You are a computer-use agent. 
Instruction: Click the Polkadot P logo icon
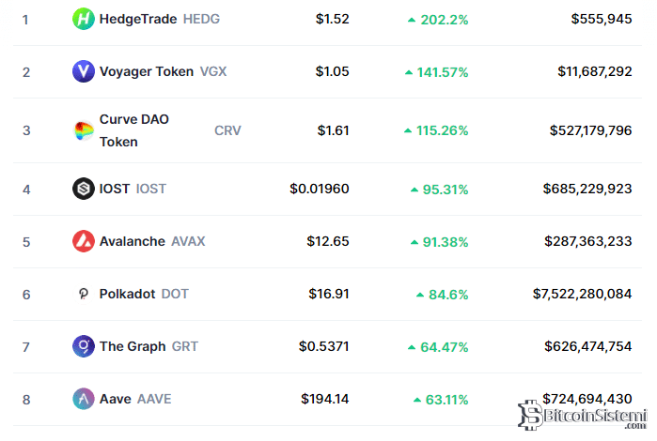(84, 294)
